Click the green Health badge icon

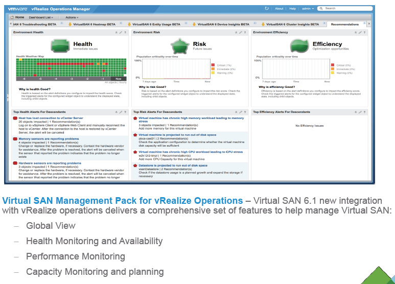[x=60, y=46]
